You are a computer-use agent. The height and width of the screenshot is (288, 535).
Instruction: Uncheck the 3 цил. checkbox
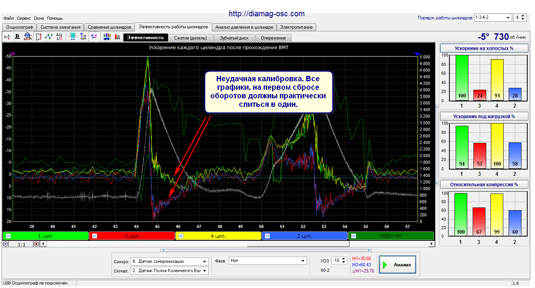point(94,236)
